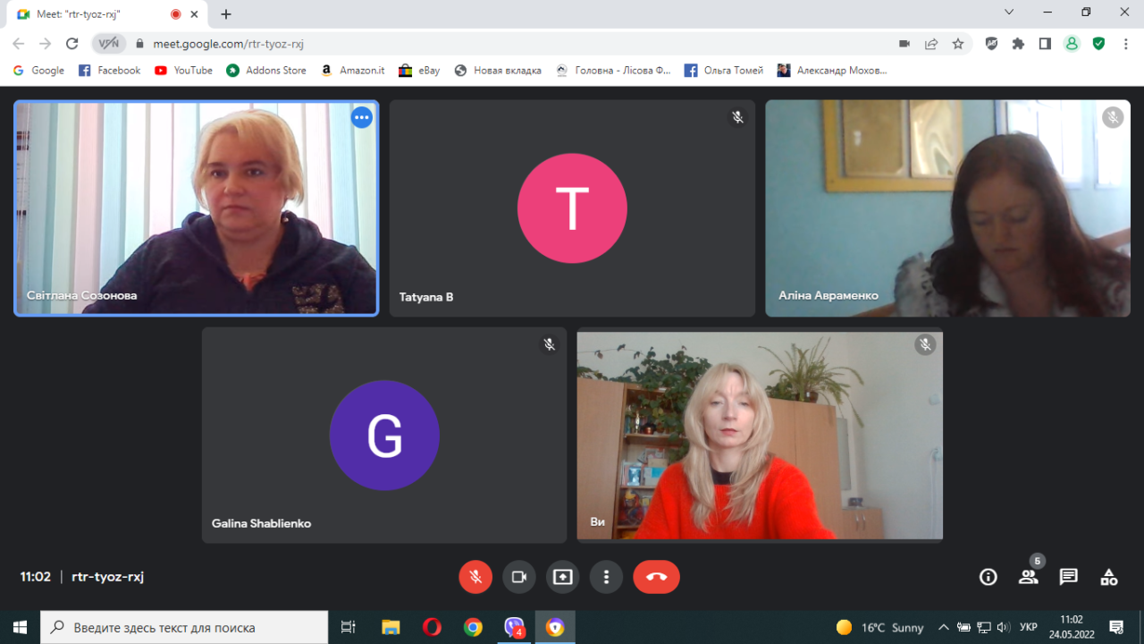Open extensions puzzle icon
Screen dimensions: 1144x644
pos(1018,43)
